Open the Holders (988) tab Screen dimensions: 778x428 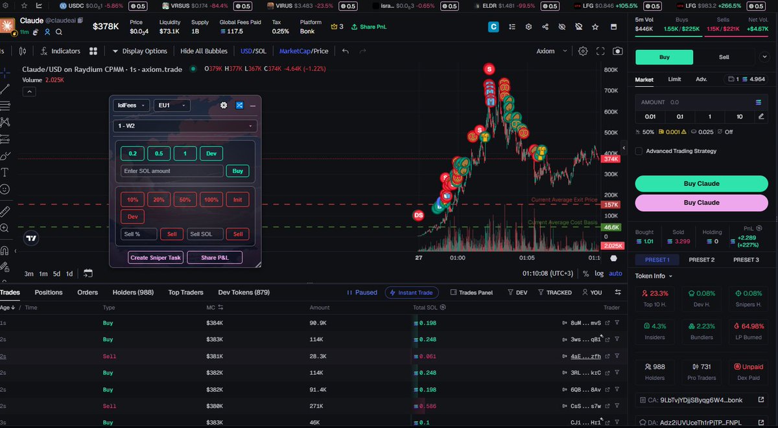click(x=133, y=293)
